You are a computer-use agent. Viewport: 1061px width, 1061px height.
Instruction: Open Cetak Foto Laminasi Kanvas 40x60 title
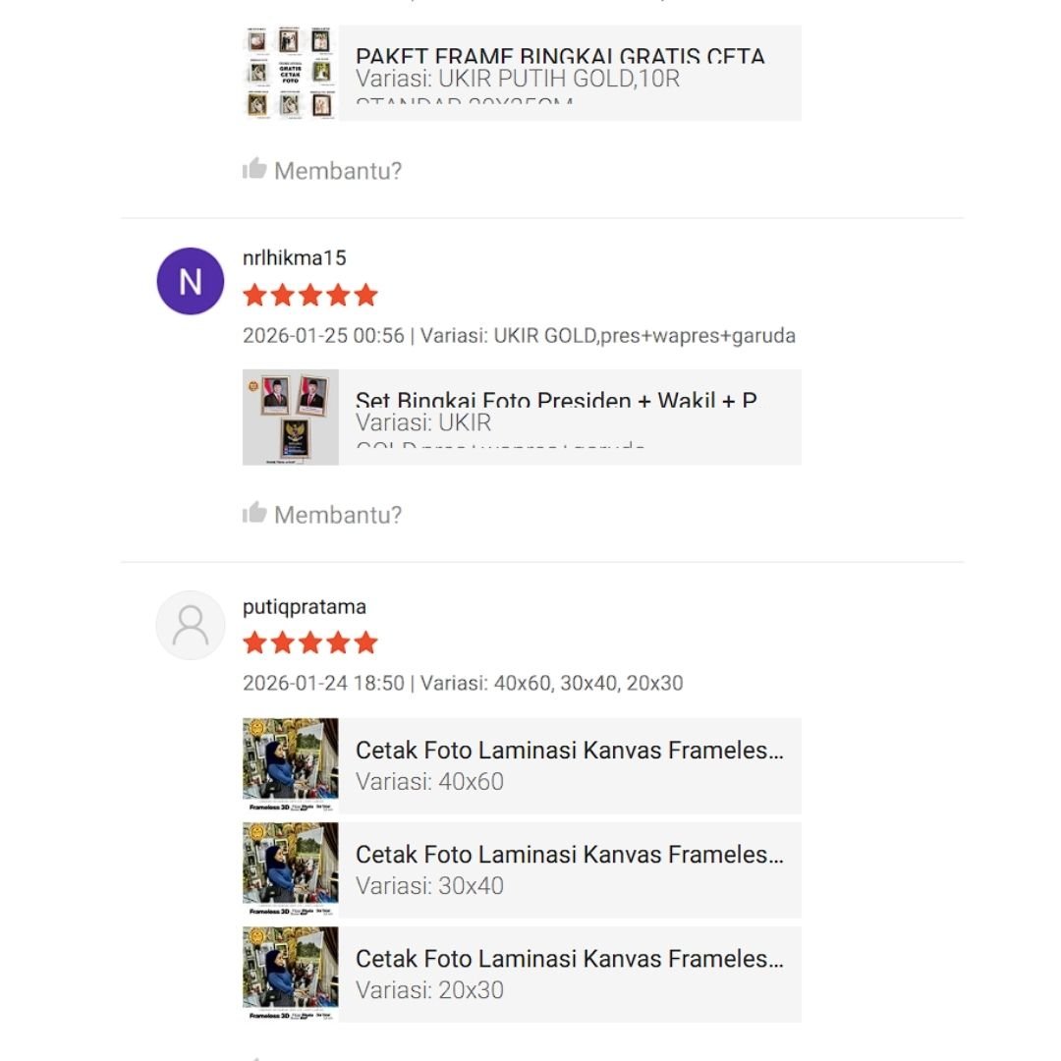coord(570,751)
